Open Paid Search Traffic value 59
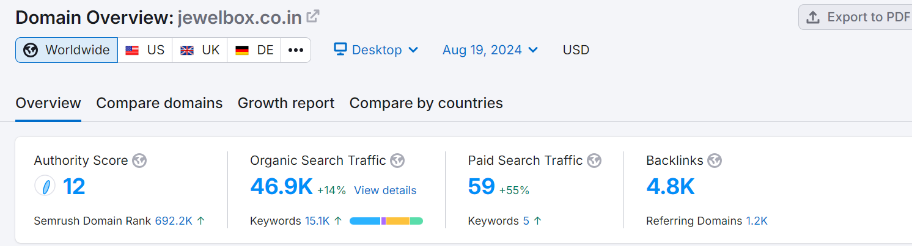This screenshot has width=912, height=246. pos(482,186)
